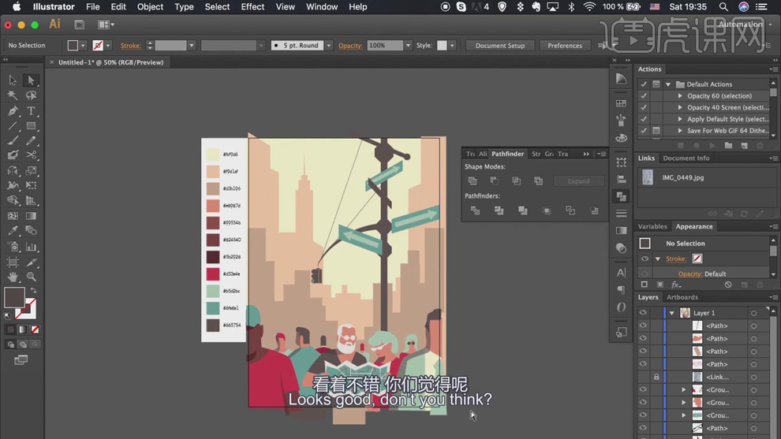This screenshot has width=781, height=439.
Task: Select the Hand tool
Action: (x=13, y=277)
